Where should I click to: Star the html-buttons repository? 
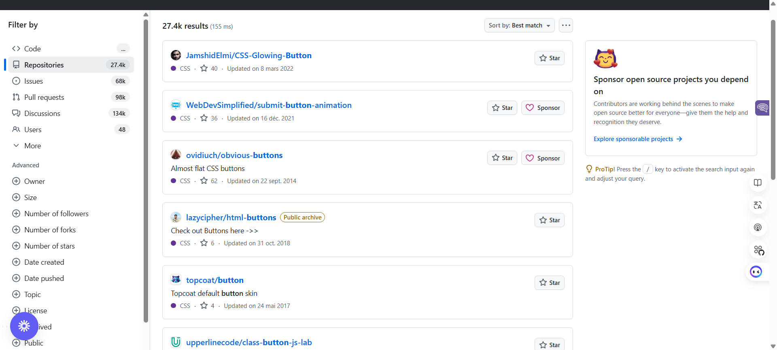coord(549,220)
